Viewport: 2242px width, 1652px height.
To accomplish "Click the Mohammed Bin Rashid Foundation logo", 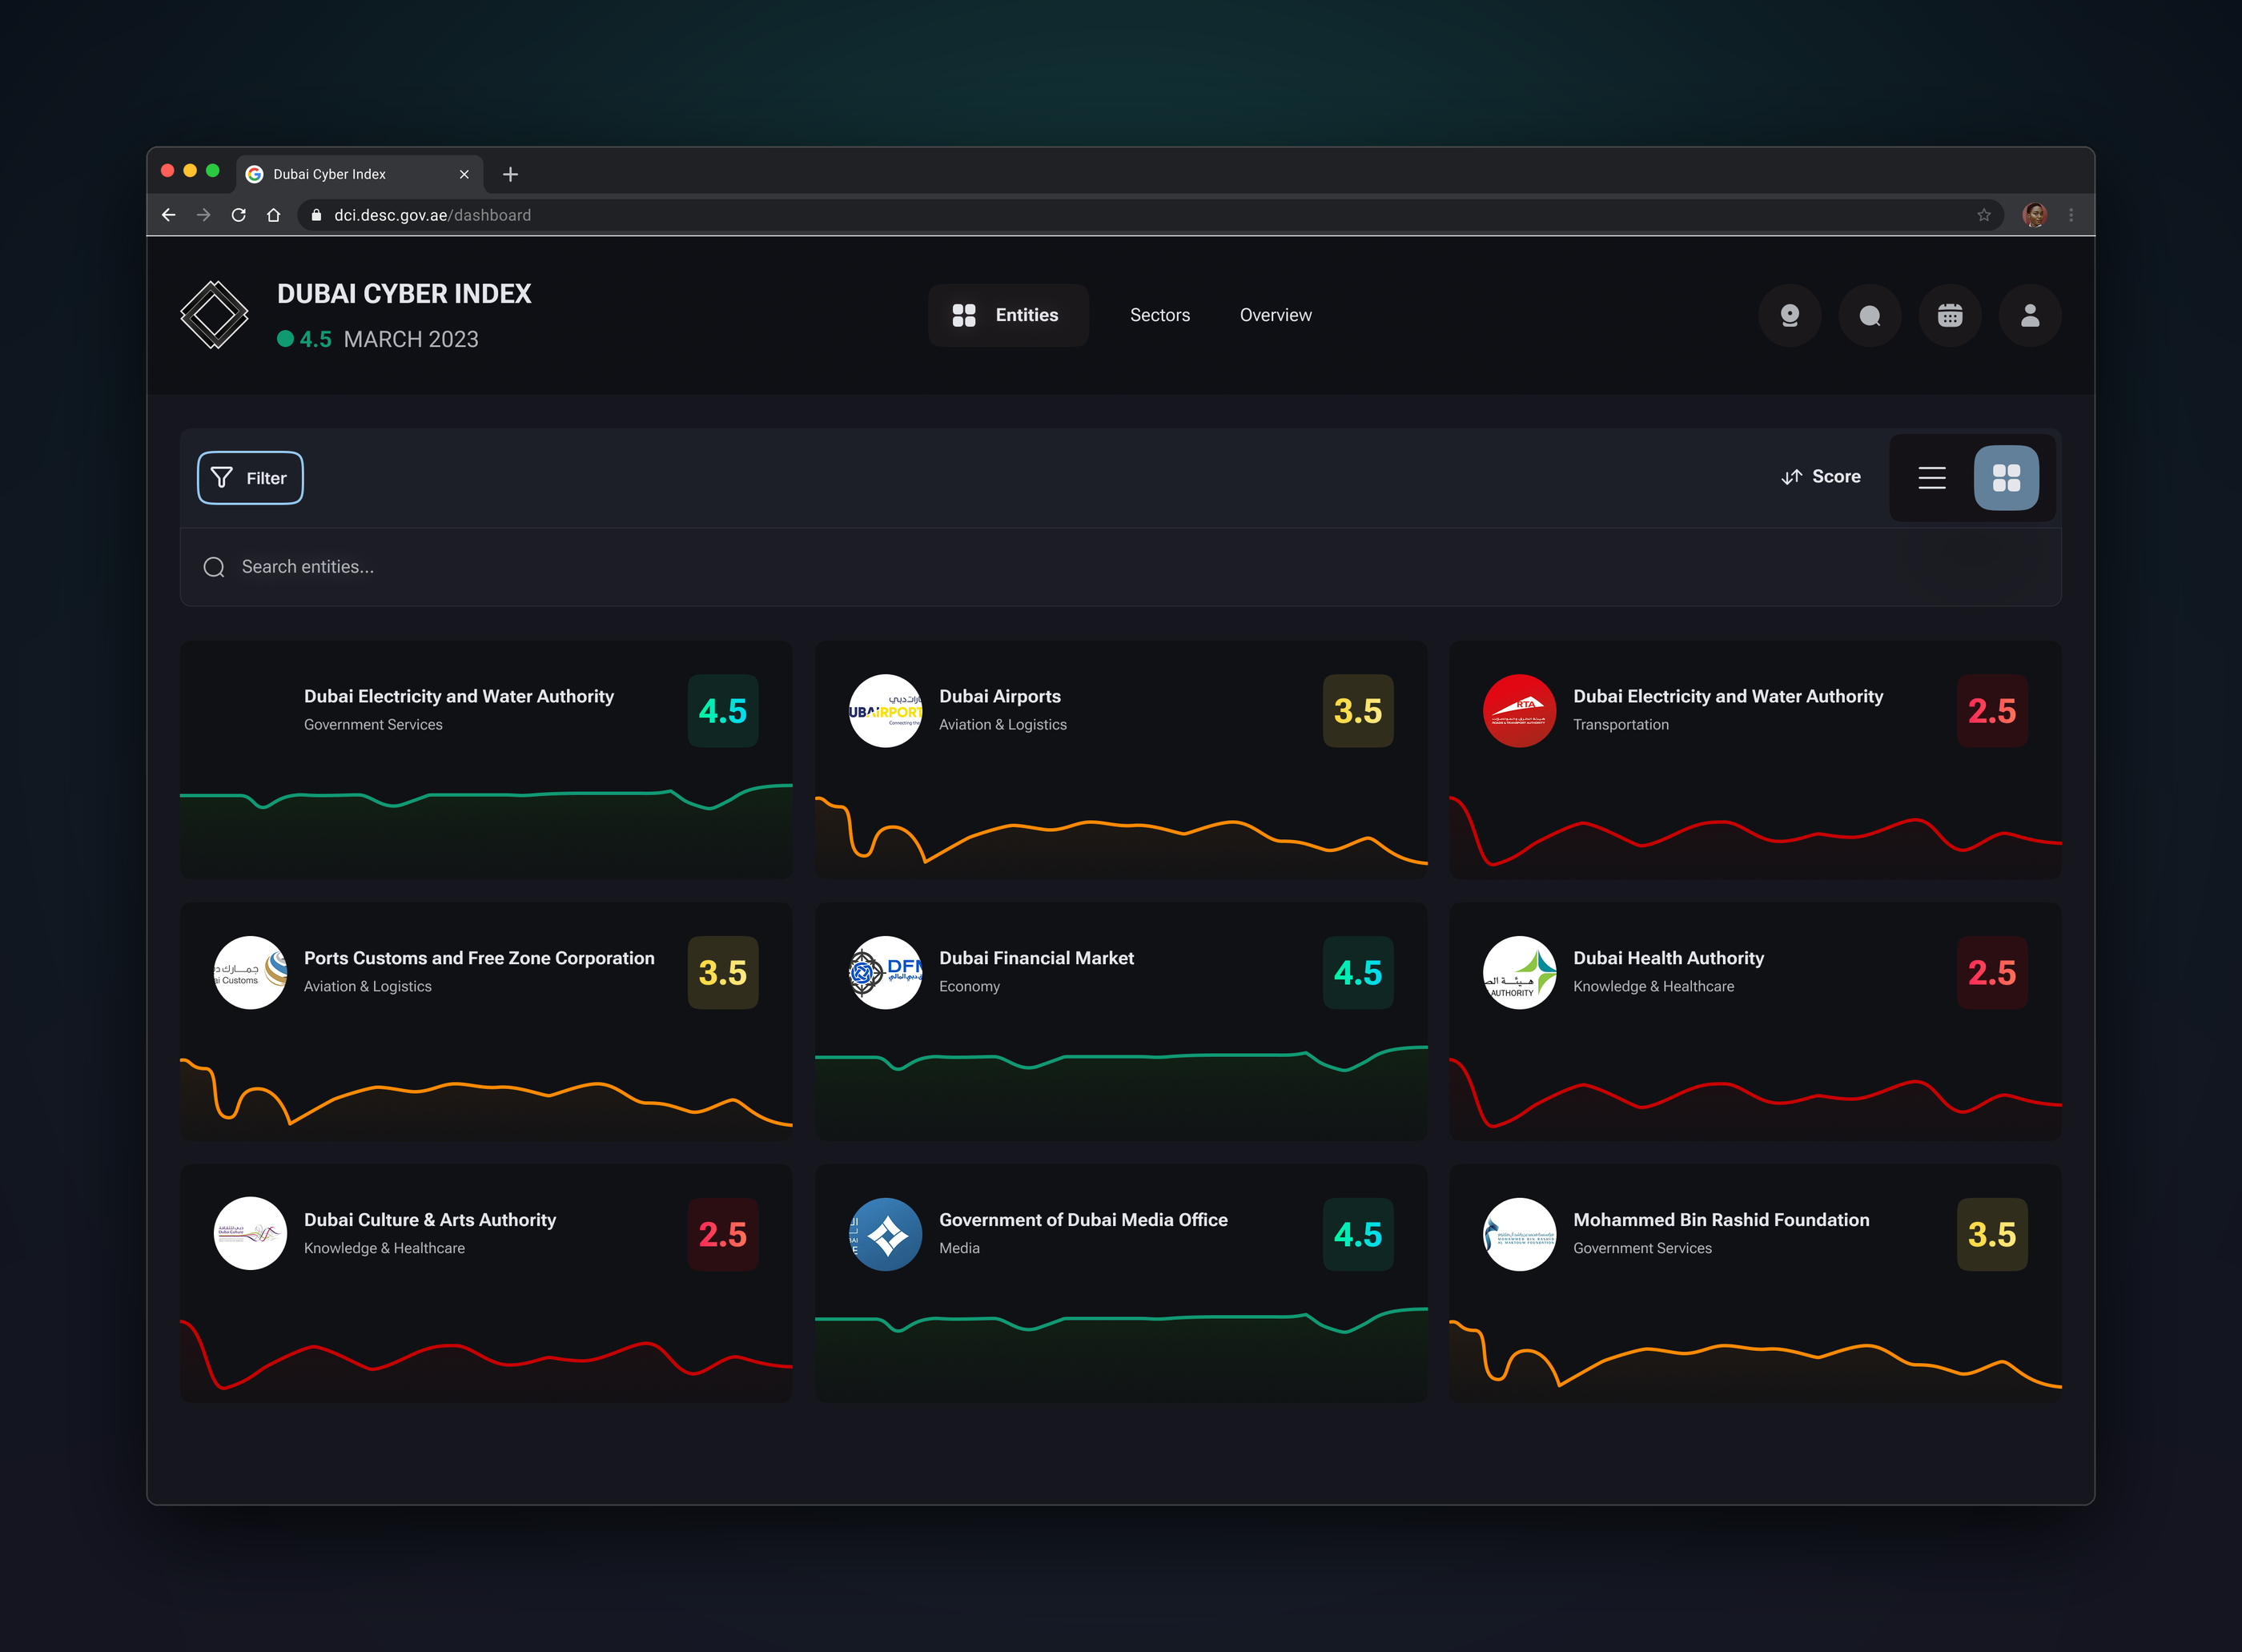I will [1519, 1234].
